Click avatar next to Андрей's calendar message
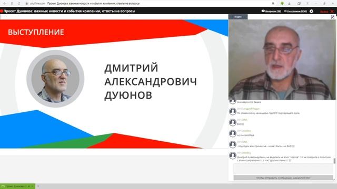Image resolution: width=337 pixels, height=189 pixels. [x=233, y=111]
